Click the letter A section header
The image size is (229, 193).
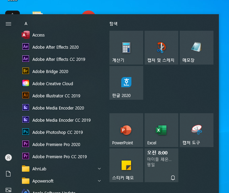pos(26,24)
